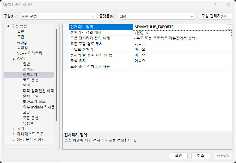This screenshot has width=236, height=163.
Task: Expand the 링커 tree node
Action: [x=14, y=129]
